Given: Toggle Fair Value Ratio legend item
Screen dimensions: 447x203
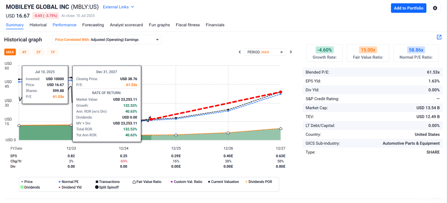Looking at the screenshot, I should [150, 182].
